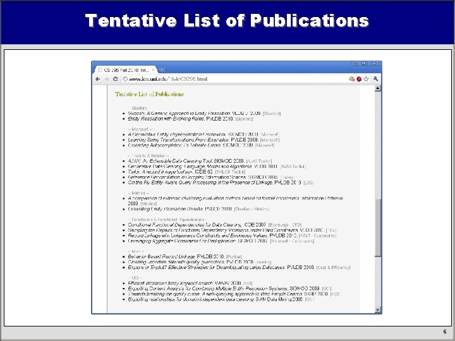This screenshot has width=455, height=341.
Task: Click the browser Back arrow
Action: [98, 79]
